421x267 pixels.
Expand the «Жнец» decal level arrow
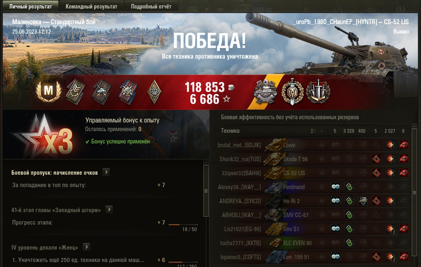coord(86,247)
